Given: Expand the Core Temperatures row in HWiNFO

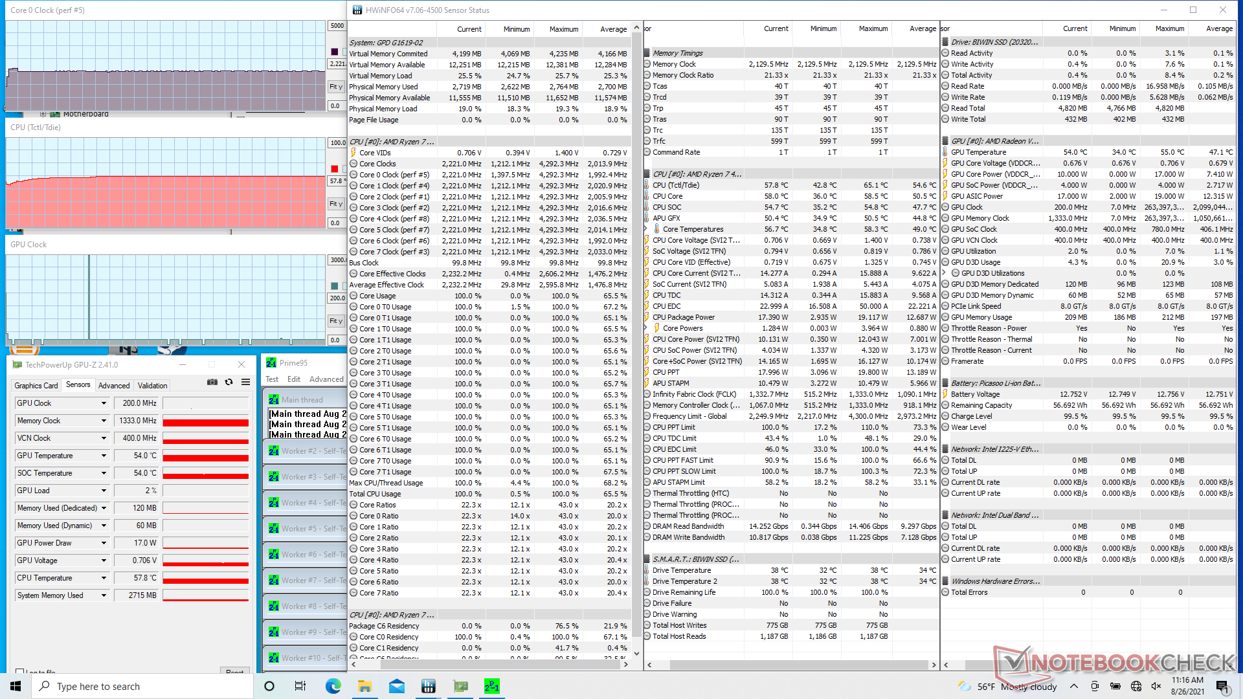Looking at the screenshot, I should [646, 229].
